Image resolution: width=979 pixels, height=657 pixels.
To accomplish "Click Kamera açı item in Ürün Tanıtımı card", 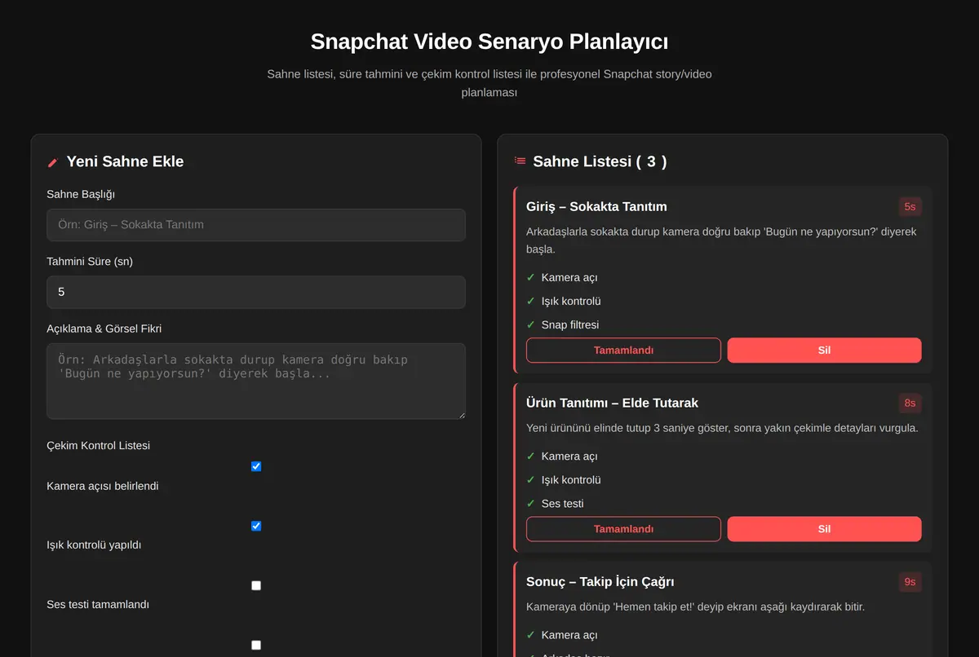I will click(569, 456).
